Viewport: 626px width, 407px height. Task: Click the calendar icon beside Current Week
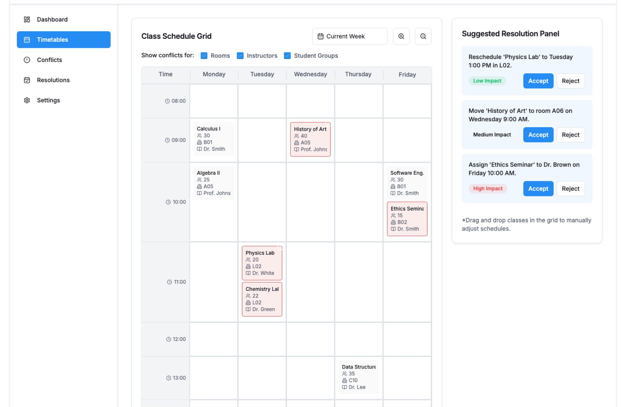click(320, 37)
